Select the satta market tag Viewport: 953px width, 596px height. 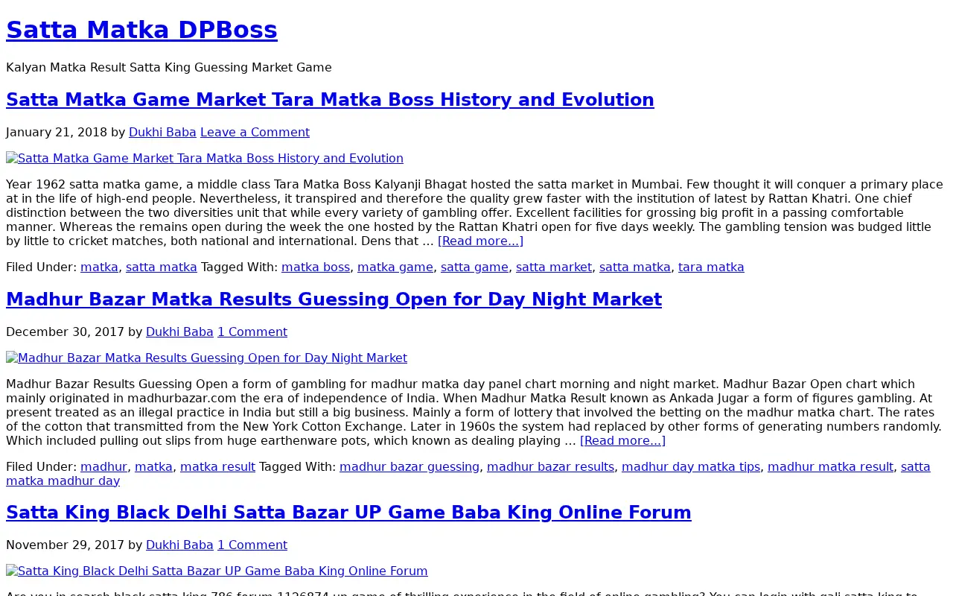pos(554,267)
